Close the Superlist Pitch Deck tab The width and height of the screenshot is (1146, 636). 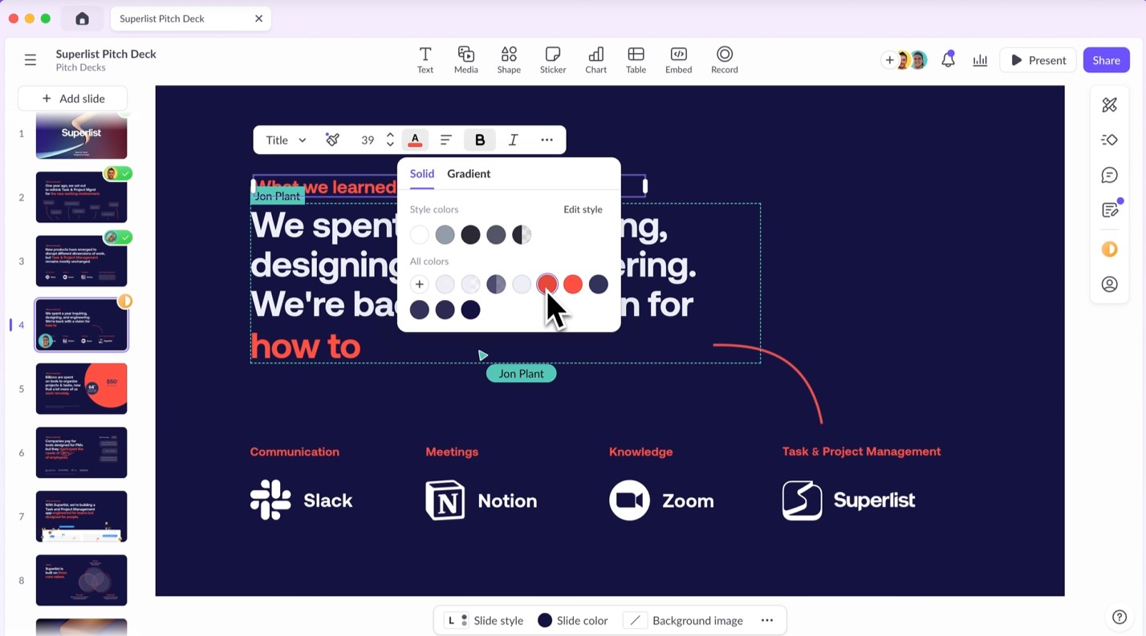click(258, 18)
